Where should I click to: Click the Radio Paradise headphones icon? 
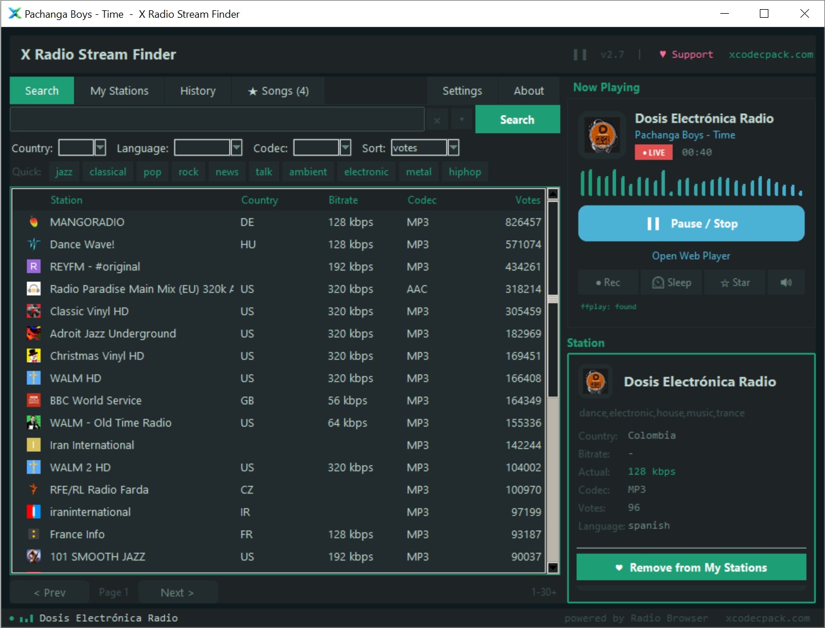34,289
